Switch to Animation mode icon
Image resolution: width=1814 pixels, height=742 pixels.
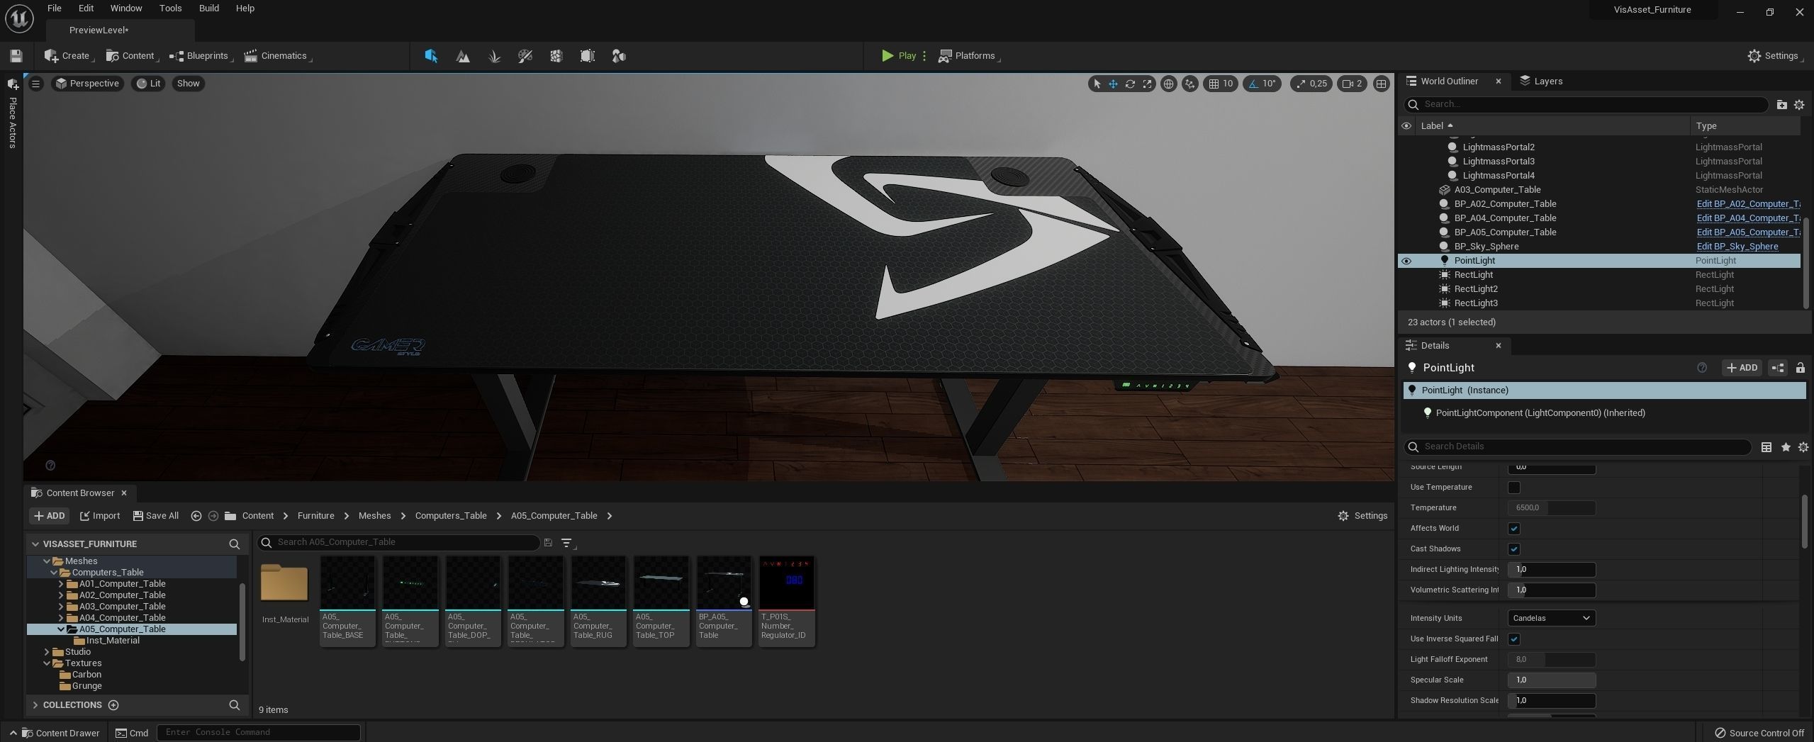(x=619, y=56)
